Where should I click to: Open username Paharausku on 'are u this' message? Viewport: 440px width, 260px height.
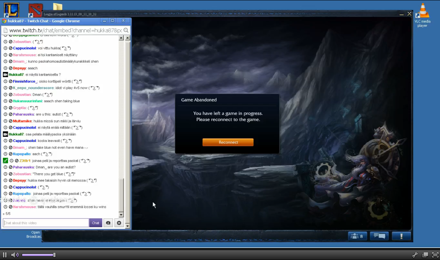[24, 114]
